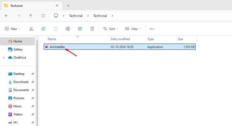Select the ArcInstaller file name
Image resolution: width=232 pixels, height=126 pixels.
57,47
